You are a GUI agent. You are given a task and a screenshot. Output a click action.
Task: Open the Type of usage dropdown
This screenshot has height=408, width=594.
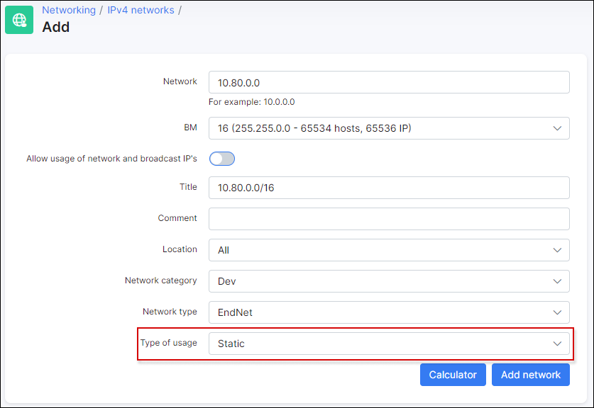(388, 344)
